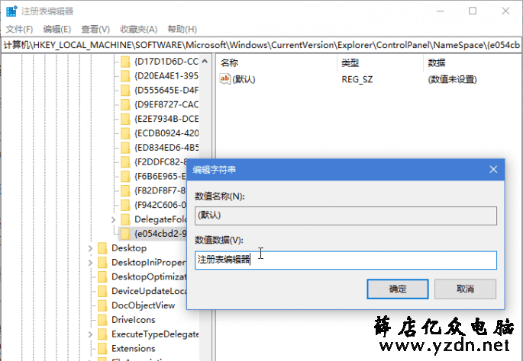Click the 数值数据 input field
The image size is (523, 361).
pyautogui.click(x=346, y=260)
